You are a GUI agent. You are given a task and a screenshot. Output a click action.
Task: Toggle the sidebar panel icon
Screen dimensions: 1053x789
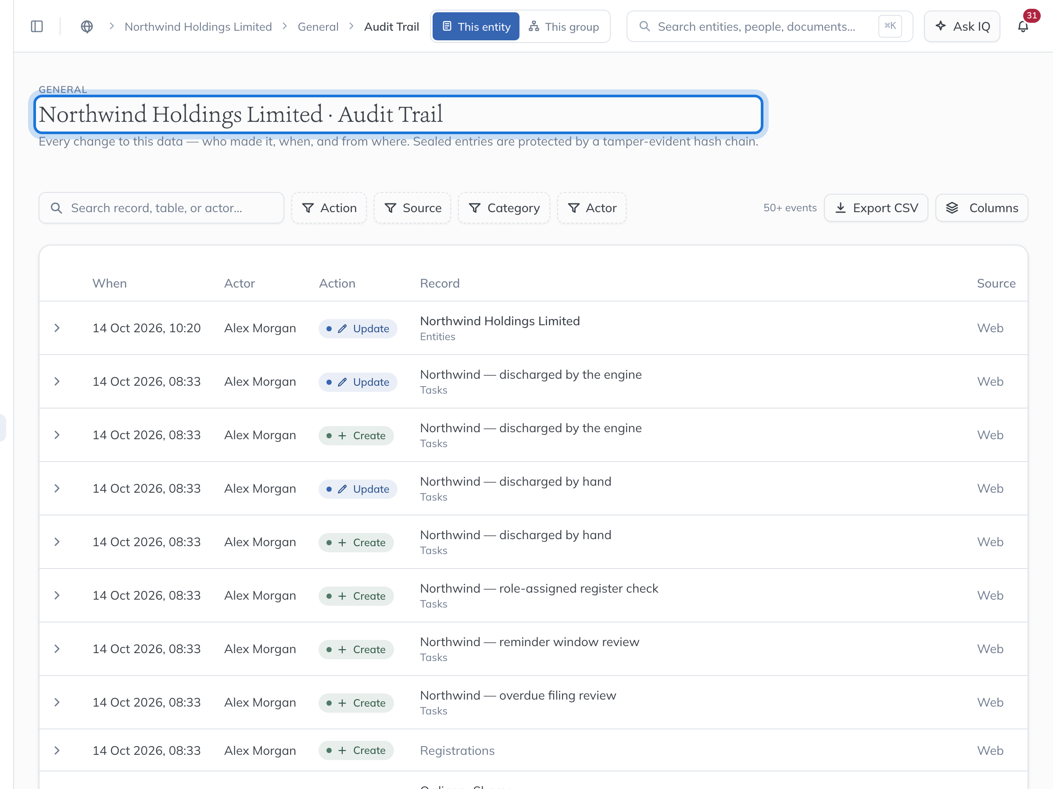pos(37,27)
